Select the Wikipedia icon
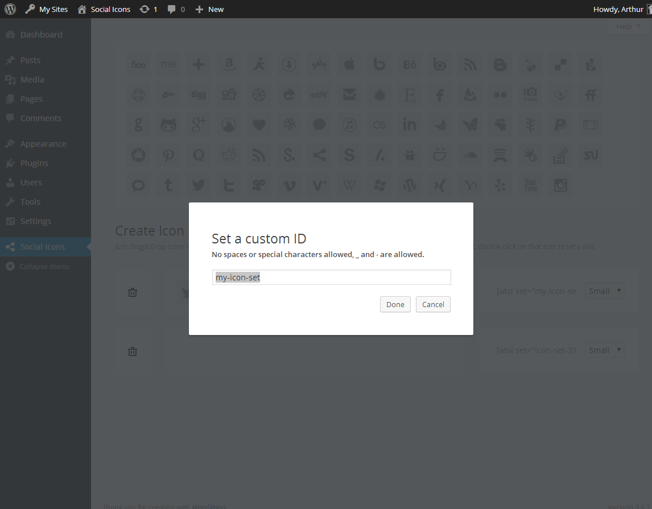The width and height of the screenshot is (652, 509). click(x=349, y=185)
